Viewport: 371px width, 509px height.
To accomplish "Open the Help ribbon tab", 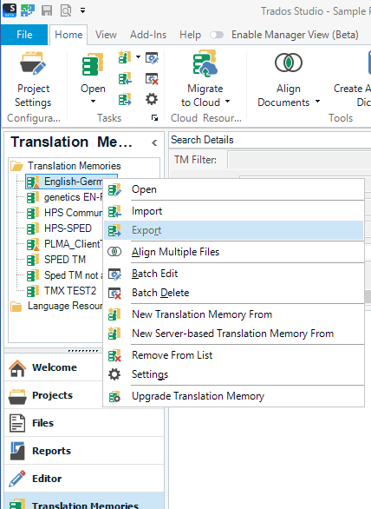I will coord(190,35).
